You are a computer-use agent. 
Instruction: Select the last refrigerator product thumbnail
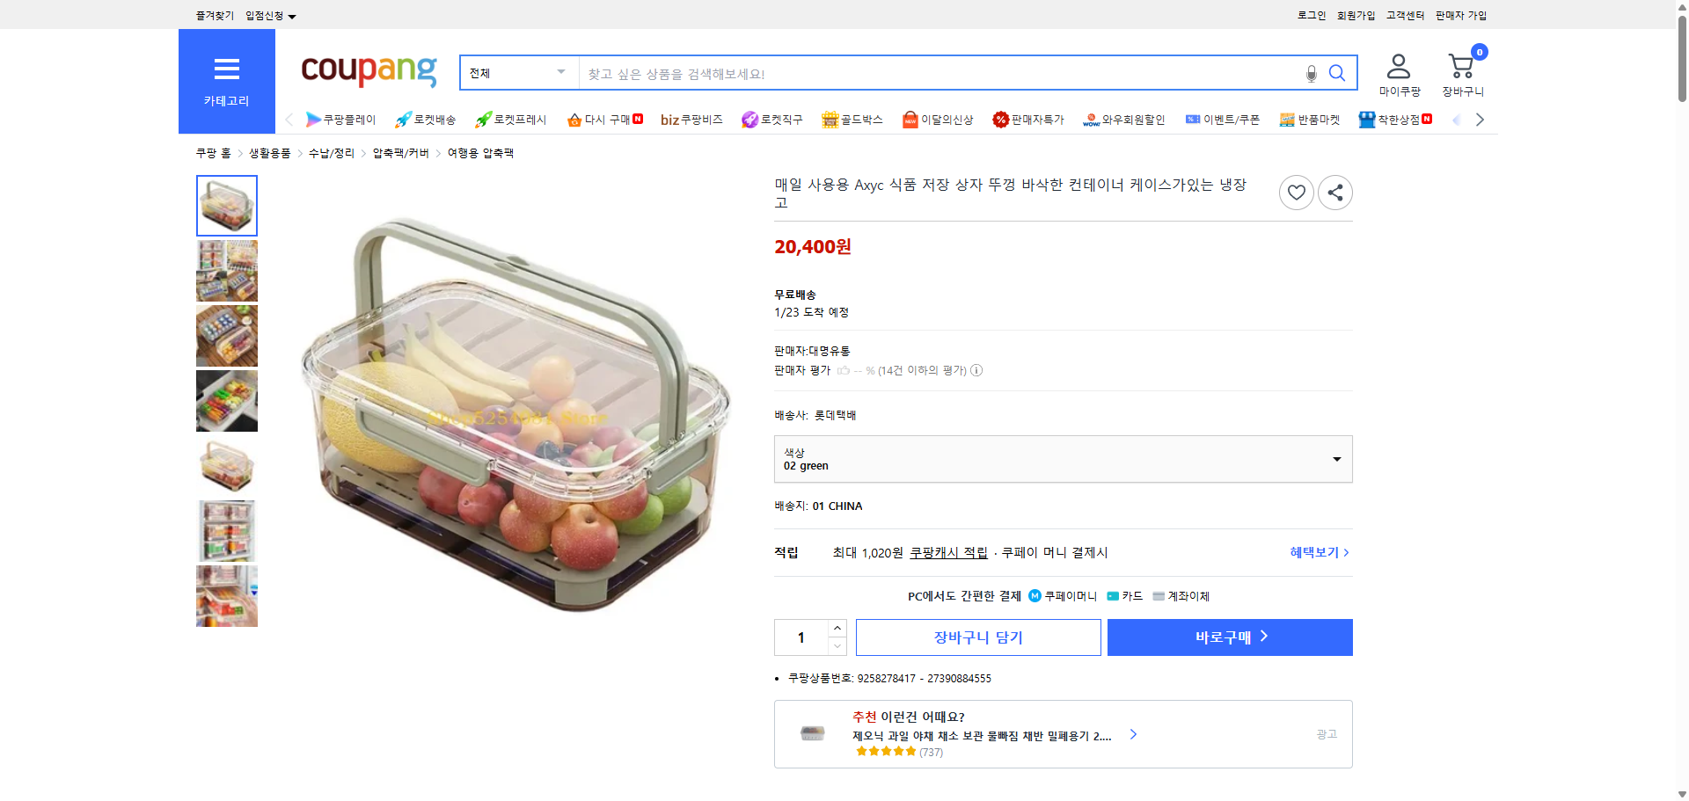click(226, 596)
